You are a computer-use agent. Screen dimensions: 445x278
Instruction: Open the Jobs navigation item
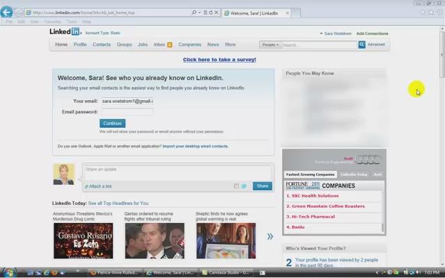(x=143, y=44)
